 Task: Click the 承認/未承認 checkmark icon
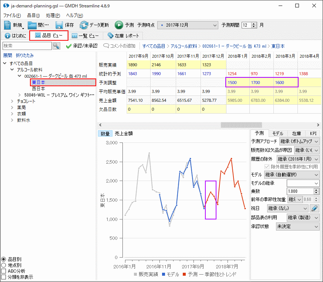(68, 46)
